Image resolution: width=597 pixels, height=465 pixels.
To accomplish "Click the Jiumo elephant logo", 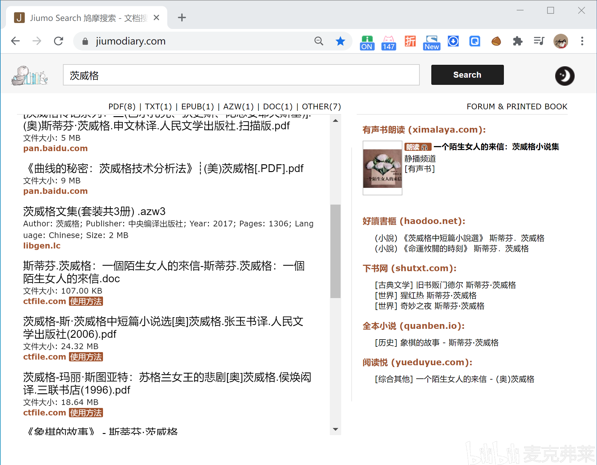I will point(29,75).
